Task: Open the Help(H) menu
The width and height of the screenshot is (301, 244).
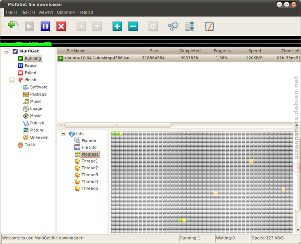Action: 85,12
